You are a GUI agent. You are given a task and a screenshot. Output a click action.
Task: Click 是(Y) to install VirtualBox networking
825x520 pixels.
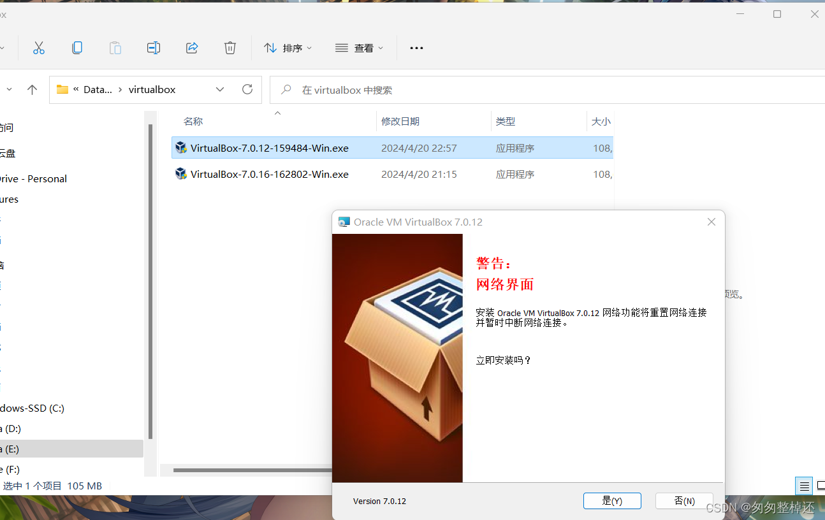612,501
